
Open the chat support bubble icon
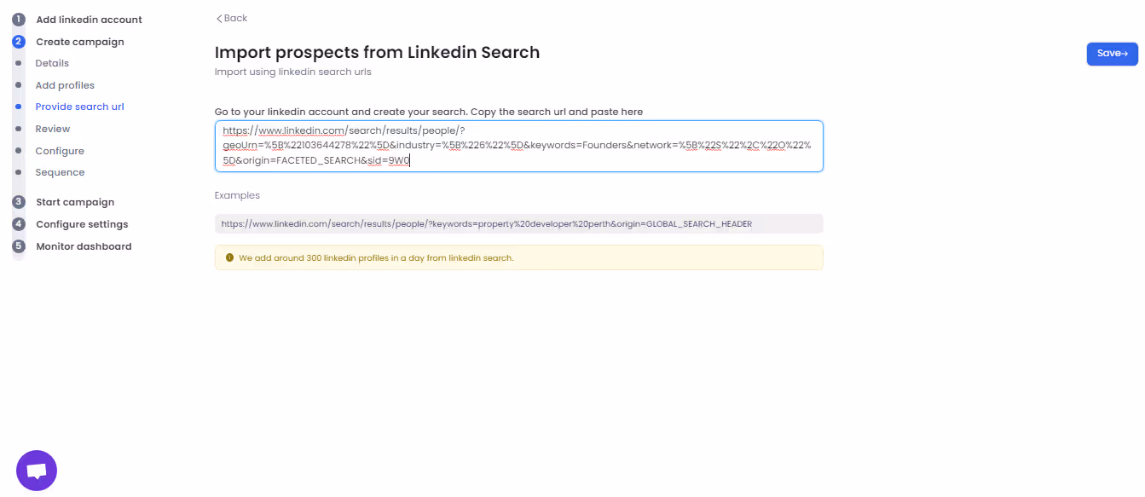(37, 471)
